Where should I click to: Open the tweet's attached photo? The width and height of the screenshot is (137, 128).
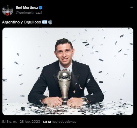point(68,71)
